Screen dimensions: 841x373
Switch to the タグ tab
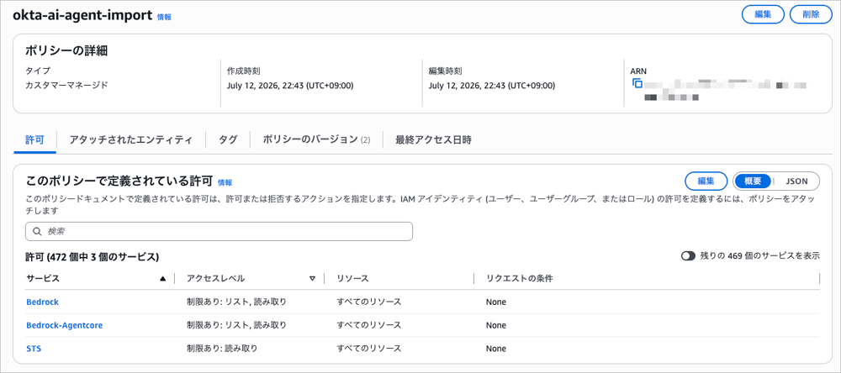[x=228, y=139]
